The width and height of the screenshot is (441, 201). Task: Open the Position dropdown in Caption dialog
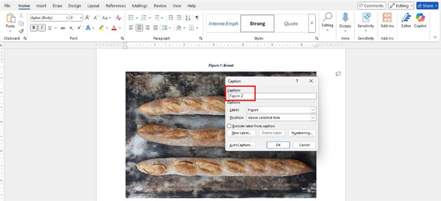pos(313,118)
